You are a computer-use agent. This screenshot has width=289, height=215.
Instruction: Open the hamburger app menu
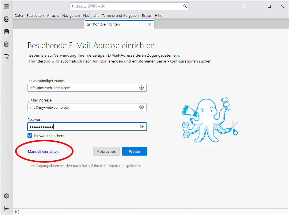244,6
